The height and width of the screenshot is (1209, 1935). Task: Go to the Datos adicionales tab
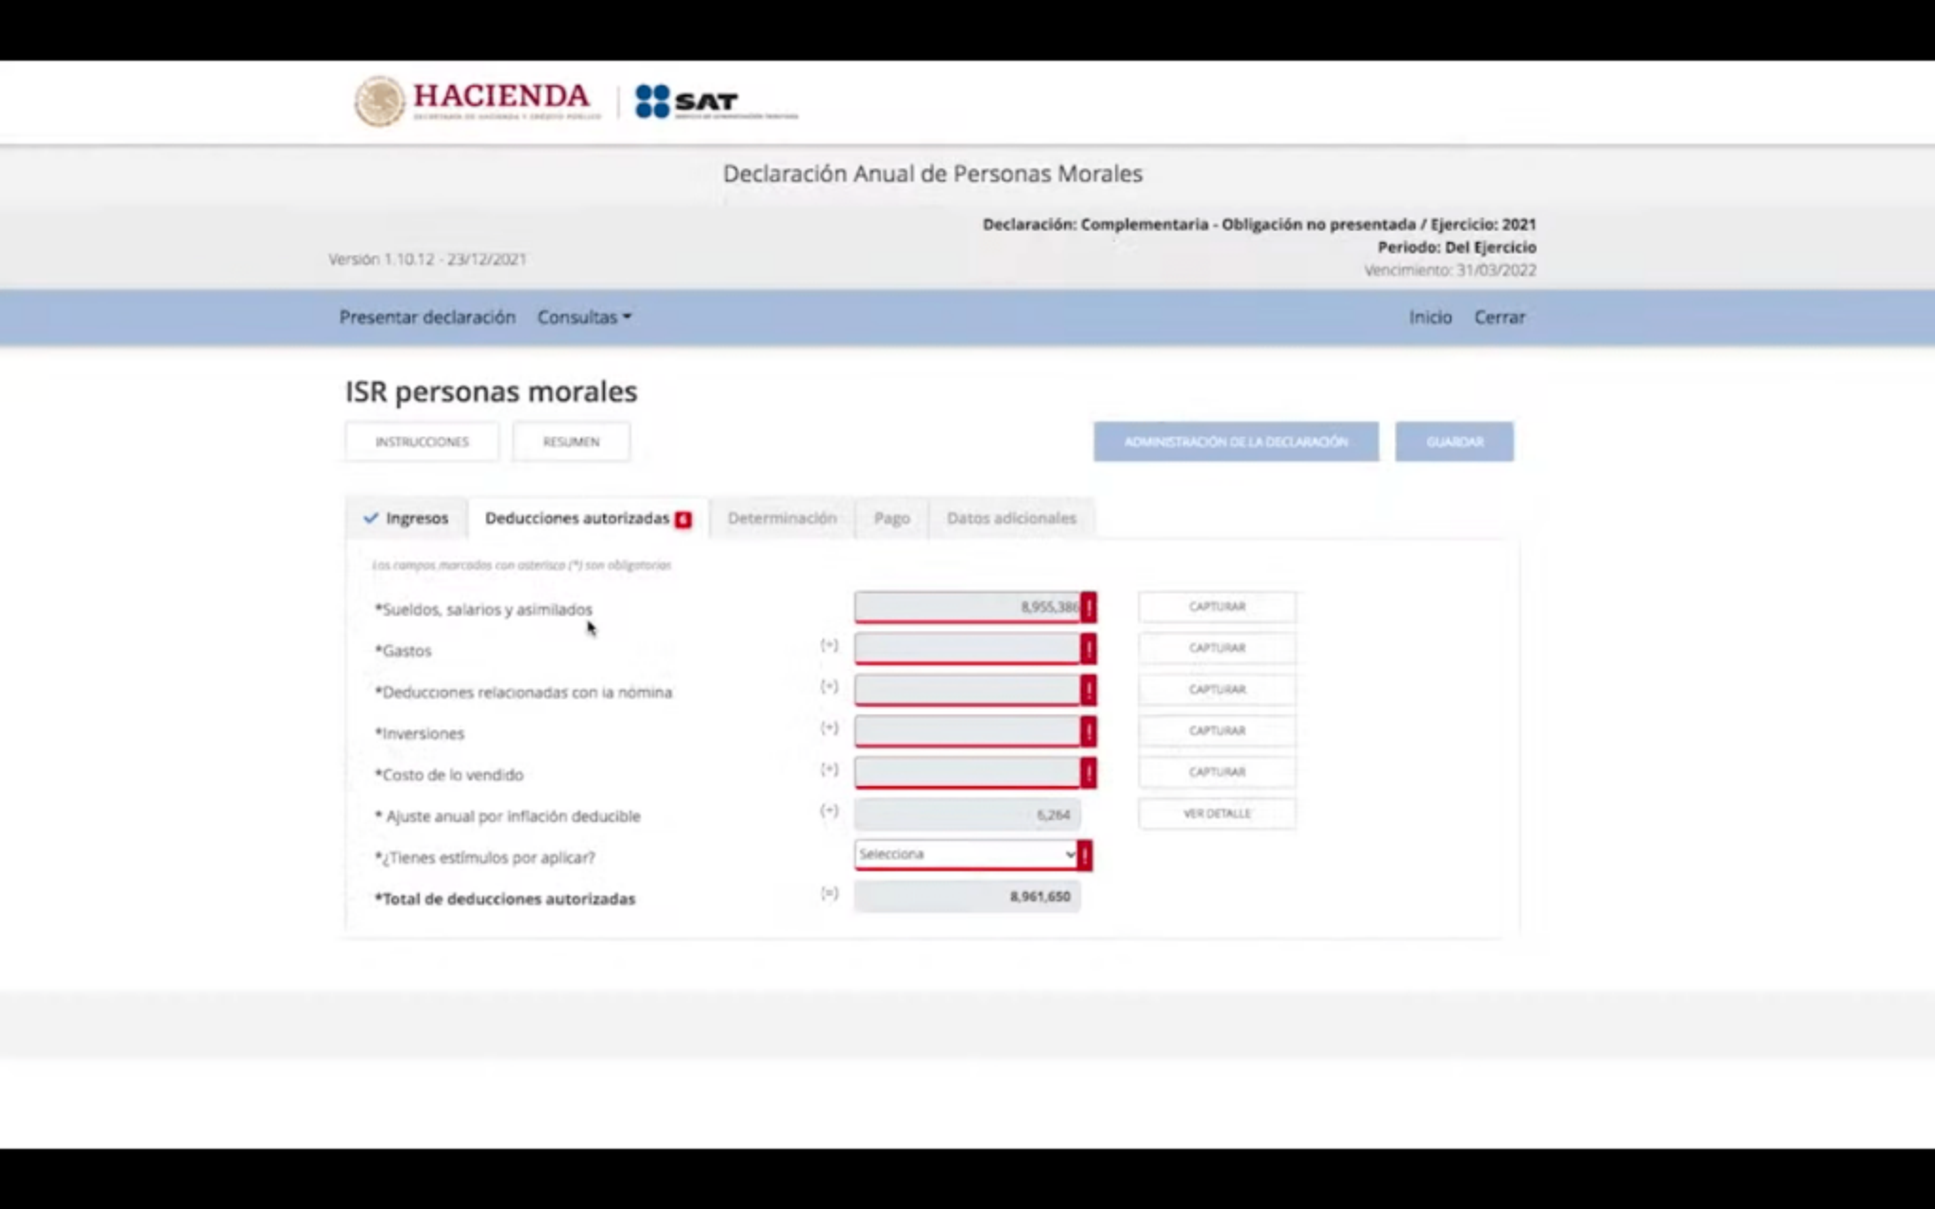(1011, 518)
